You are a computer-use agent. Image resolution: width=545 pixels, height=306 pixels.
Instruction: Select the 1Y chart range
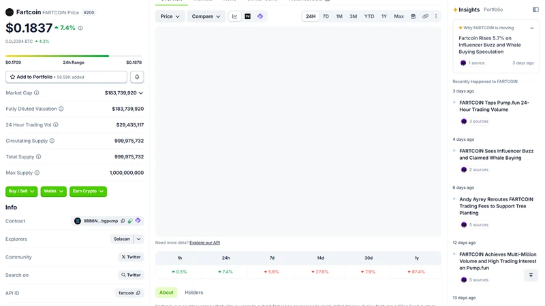point(384,16)
